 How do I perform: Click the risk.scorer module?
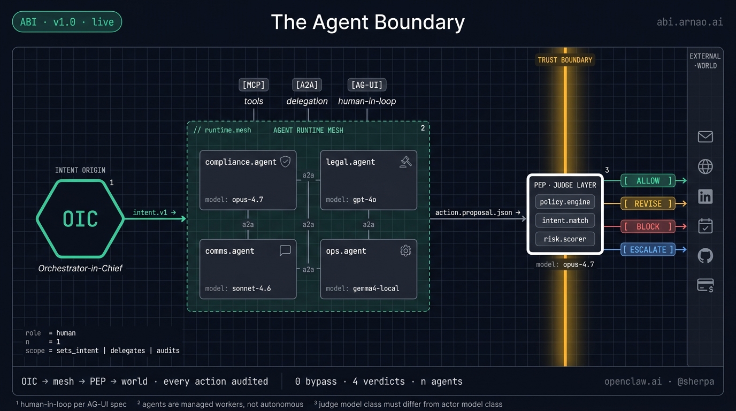point(565,239)
